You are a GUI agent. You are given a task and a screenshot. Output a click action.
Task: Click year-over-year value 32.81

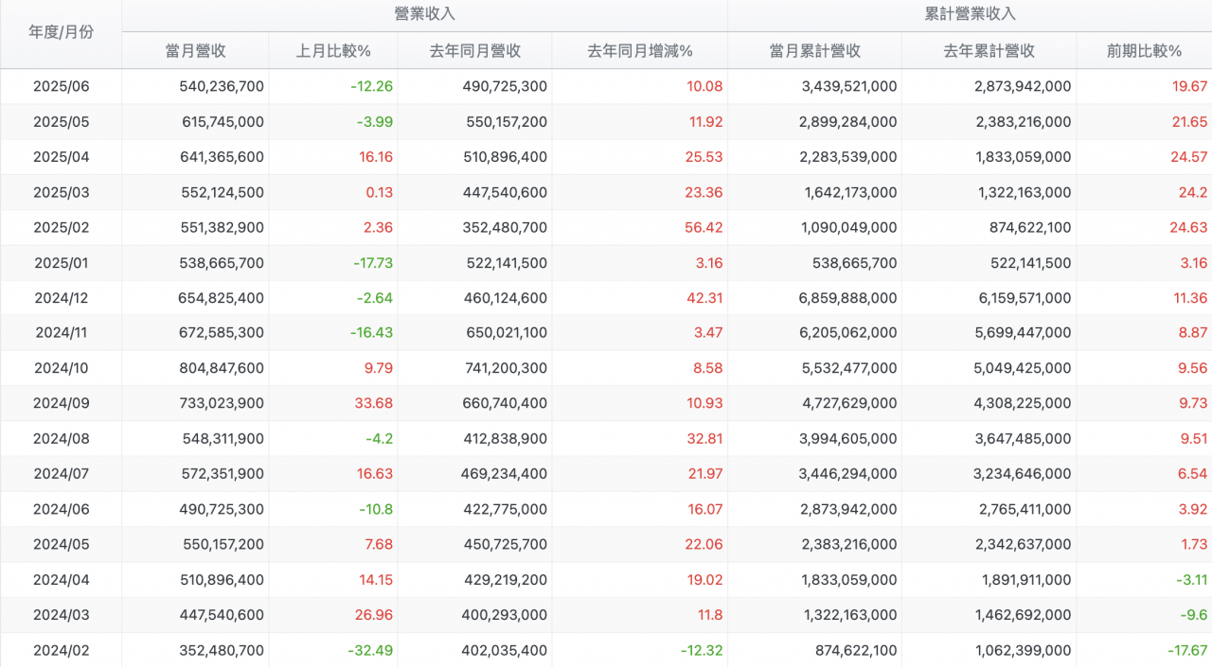point(704,439)
